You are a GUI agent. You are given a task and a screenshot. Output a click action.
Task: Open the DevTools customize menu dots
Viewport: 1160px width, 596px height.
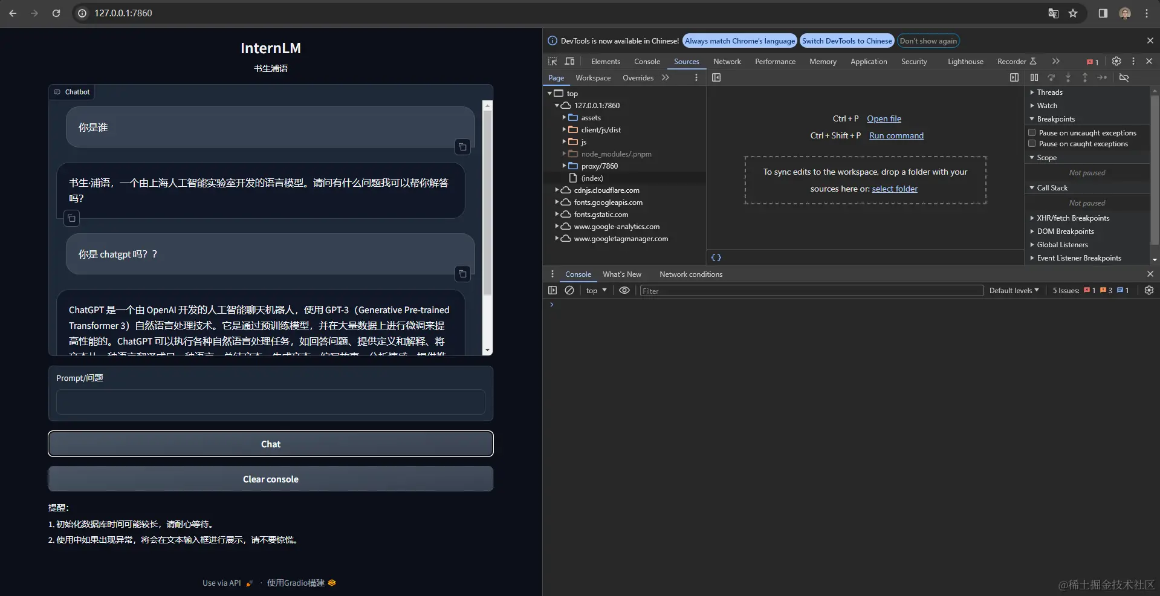(1133, 61)
